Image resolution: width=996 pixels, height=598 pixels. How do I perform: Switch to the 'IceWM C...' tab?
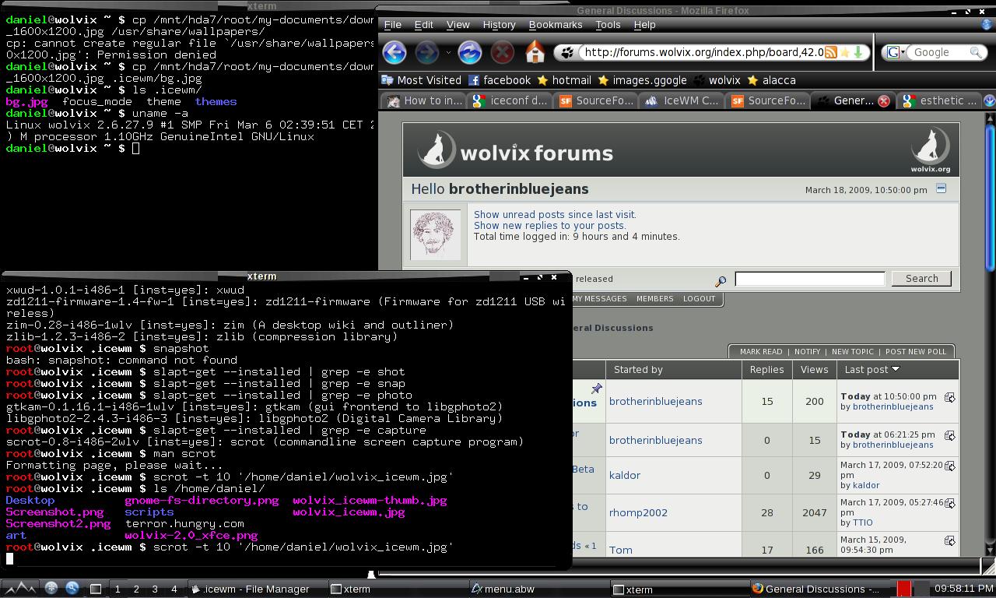pos(682,100)
